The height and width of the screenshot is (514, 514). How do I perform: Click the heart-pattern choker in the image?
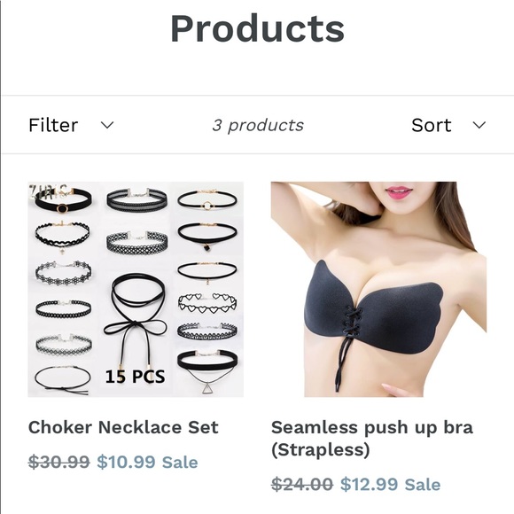207,302
